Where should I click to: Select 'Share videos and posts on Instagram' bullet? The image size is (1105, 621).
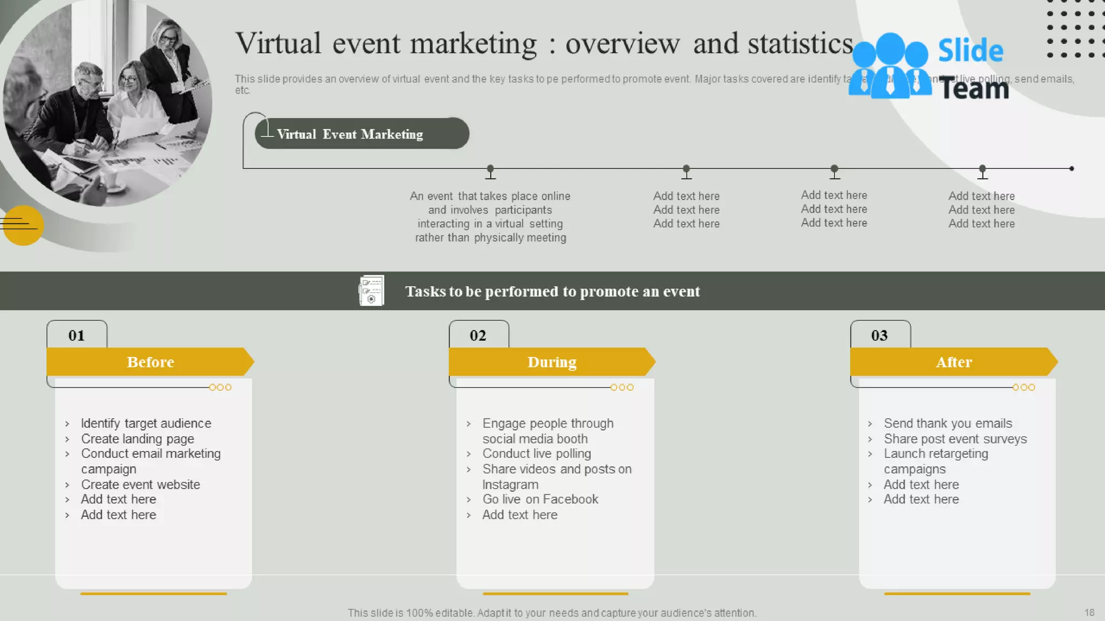point(557,477)
